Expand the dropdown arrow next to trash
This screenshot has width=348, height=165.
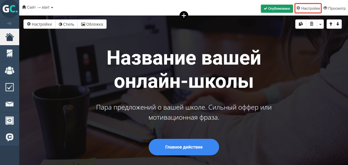[x=320, y=24]
